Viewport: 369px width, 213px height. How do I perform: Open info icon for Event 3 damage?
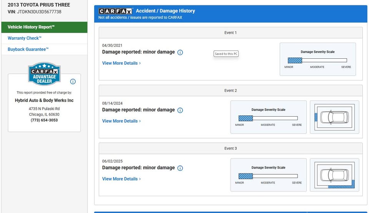click(x=180, y=168)
